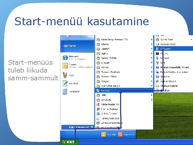This screenshot has height=145, width=193.
Task: Open Paint in Tarvikud submenu
Action: (x=174, y=63)
